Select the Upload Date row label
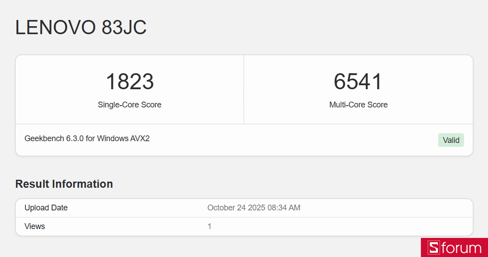The image size is (488, 257). 46,208
